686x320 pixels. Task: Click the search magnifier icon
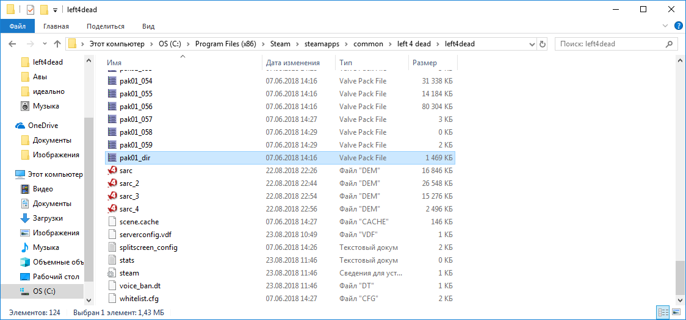(669, 44)
